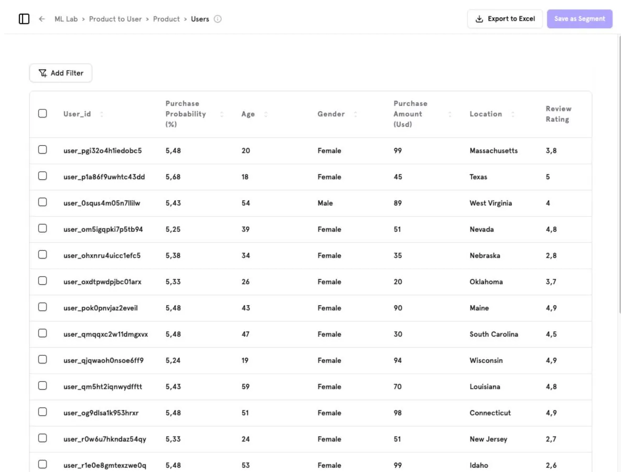This screenshot has width=621, height=472.
Task: Sort by User_id column arrows
Action: click(102, 114)
